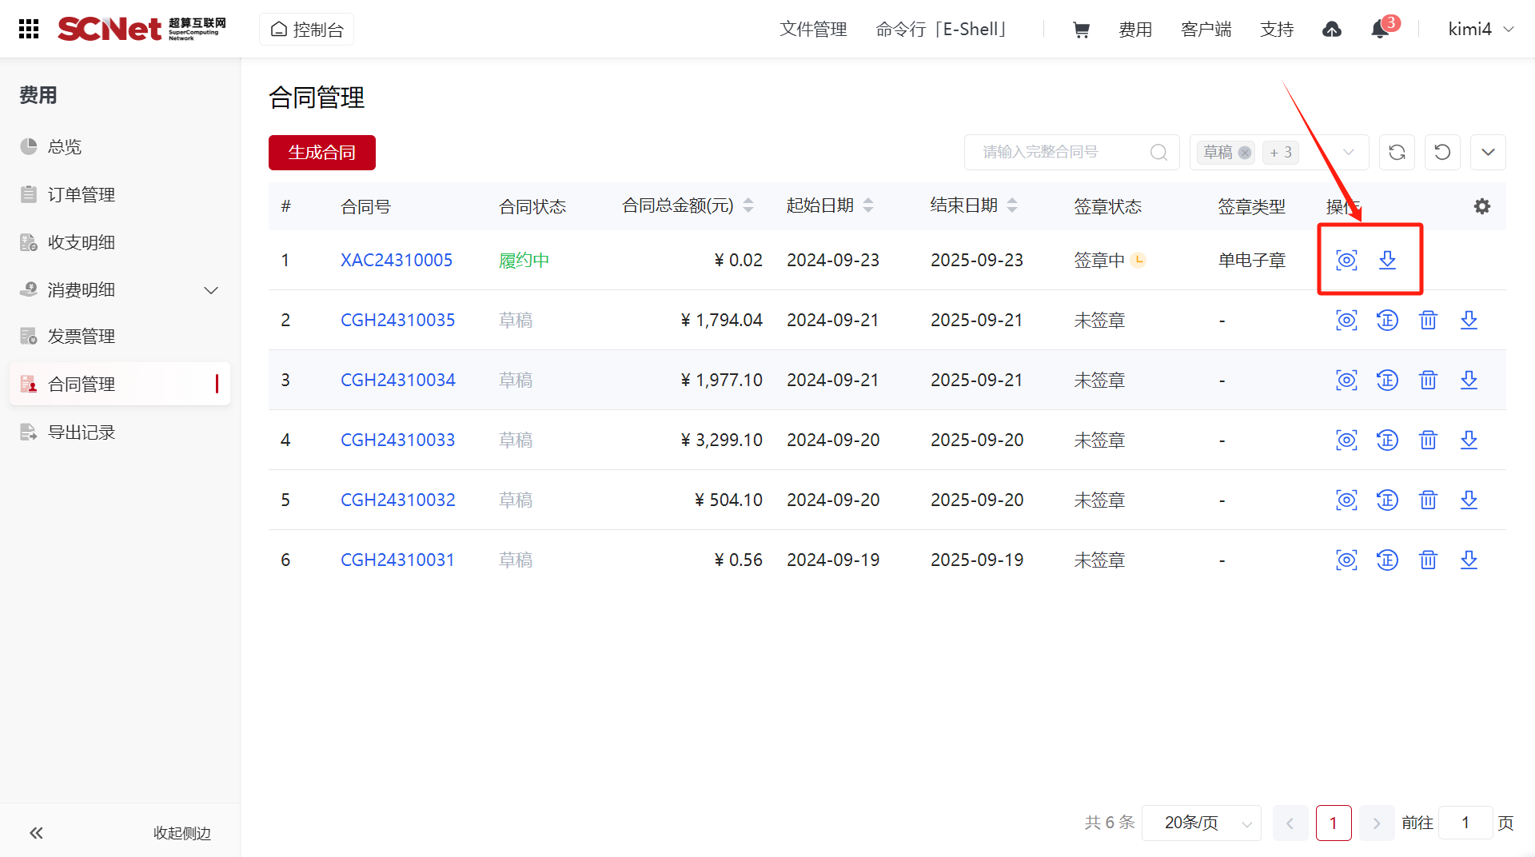1535x857 pixels.
Task: Click the correction icon for CGH24310033
Action: point(1387,440)
